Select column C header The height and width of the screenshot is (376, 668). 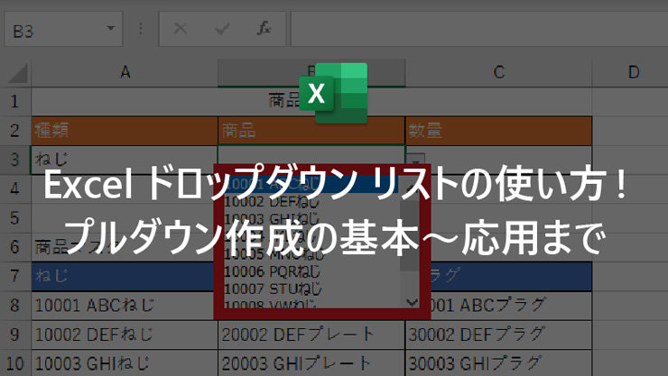click(498, 73)
